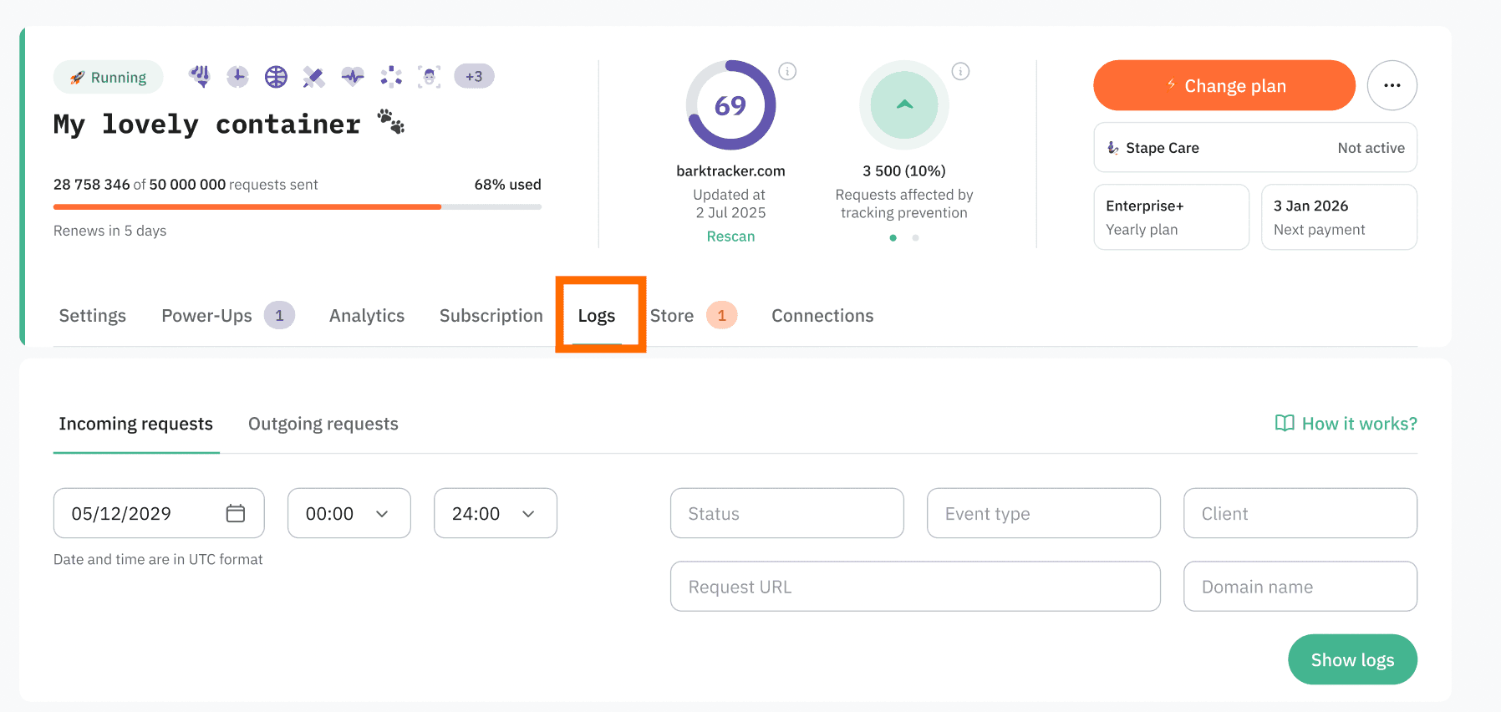Click the face detection power-up icon
The height and width of the screenshot is (712, 1501).
coord(429,77)
